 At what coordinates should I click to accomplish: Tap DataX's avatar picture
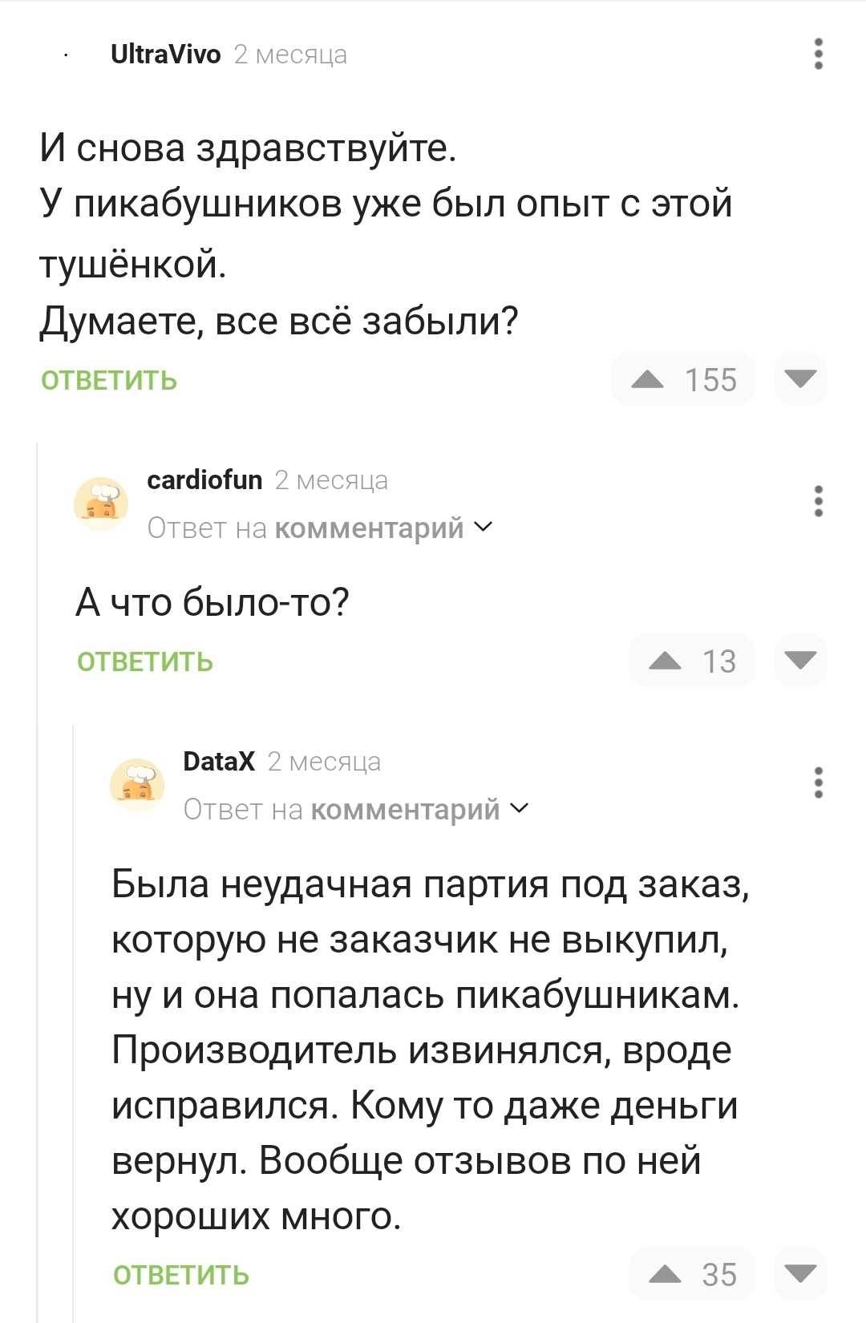[x=137, y=785]
